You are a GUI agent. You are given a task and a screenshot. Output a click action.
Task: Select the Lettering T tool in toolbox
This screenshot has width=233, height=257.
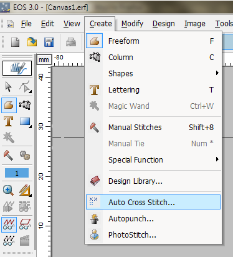(9, 121)
